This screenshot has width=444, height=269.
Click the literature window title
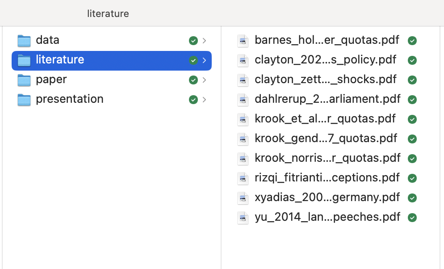coord(108,13)
